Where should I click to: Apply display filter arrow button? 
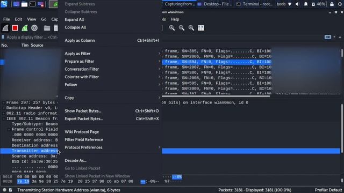328,37
